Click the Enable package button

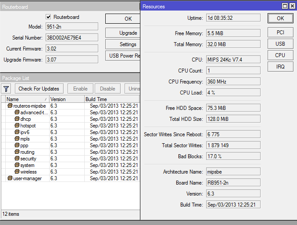(x=80, y=89)
